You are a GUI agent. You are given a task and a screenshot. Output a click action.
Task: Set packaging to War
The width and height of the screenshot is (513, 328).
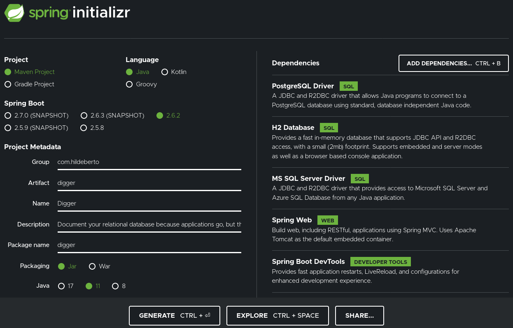(100, 266)
